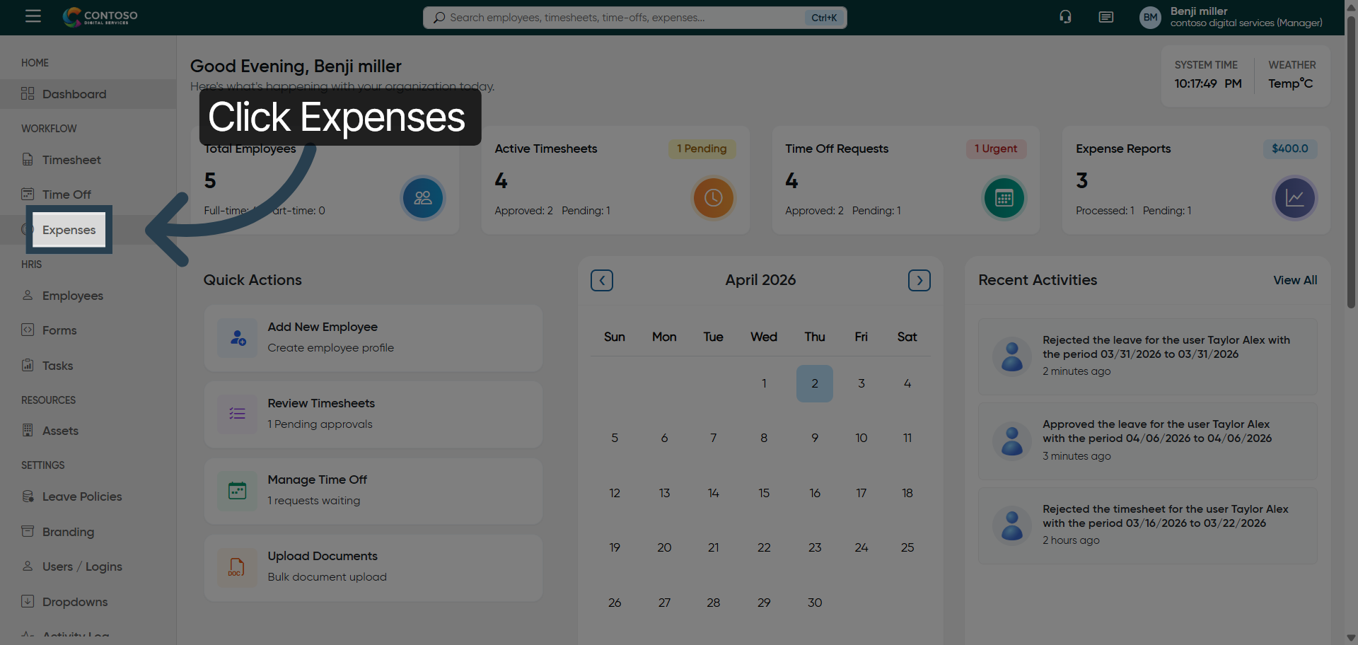
Task: Click the Add New Employee quick action
Action: (373, 337)
